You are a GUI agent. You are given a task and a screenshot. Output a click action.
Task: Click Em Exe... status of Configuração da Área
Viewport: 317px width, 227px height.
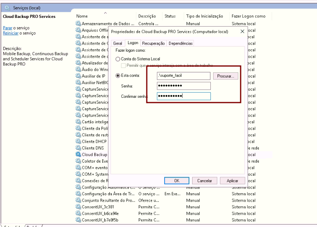click(x=172, y=194)
